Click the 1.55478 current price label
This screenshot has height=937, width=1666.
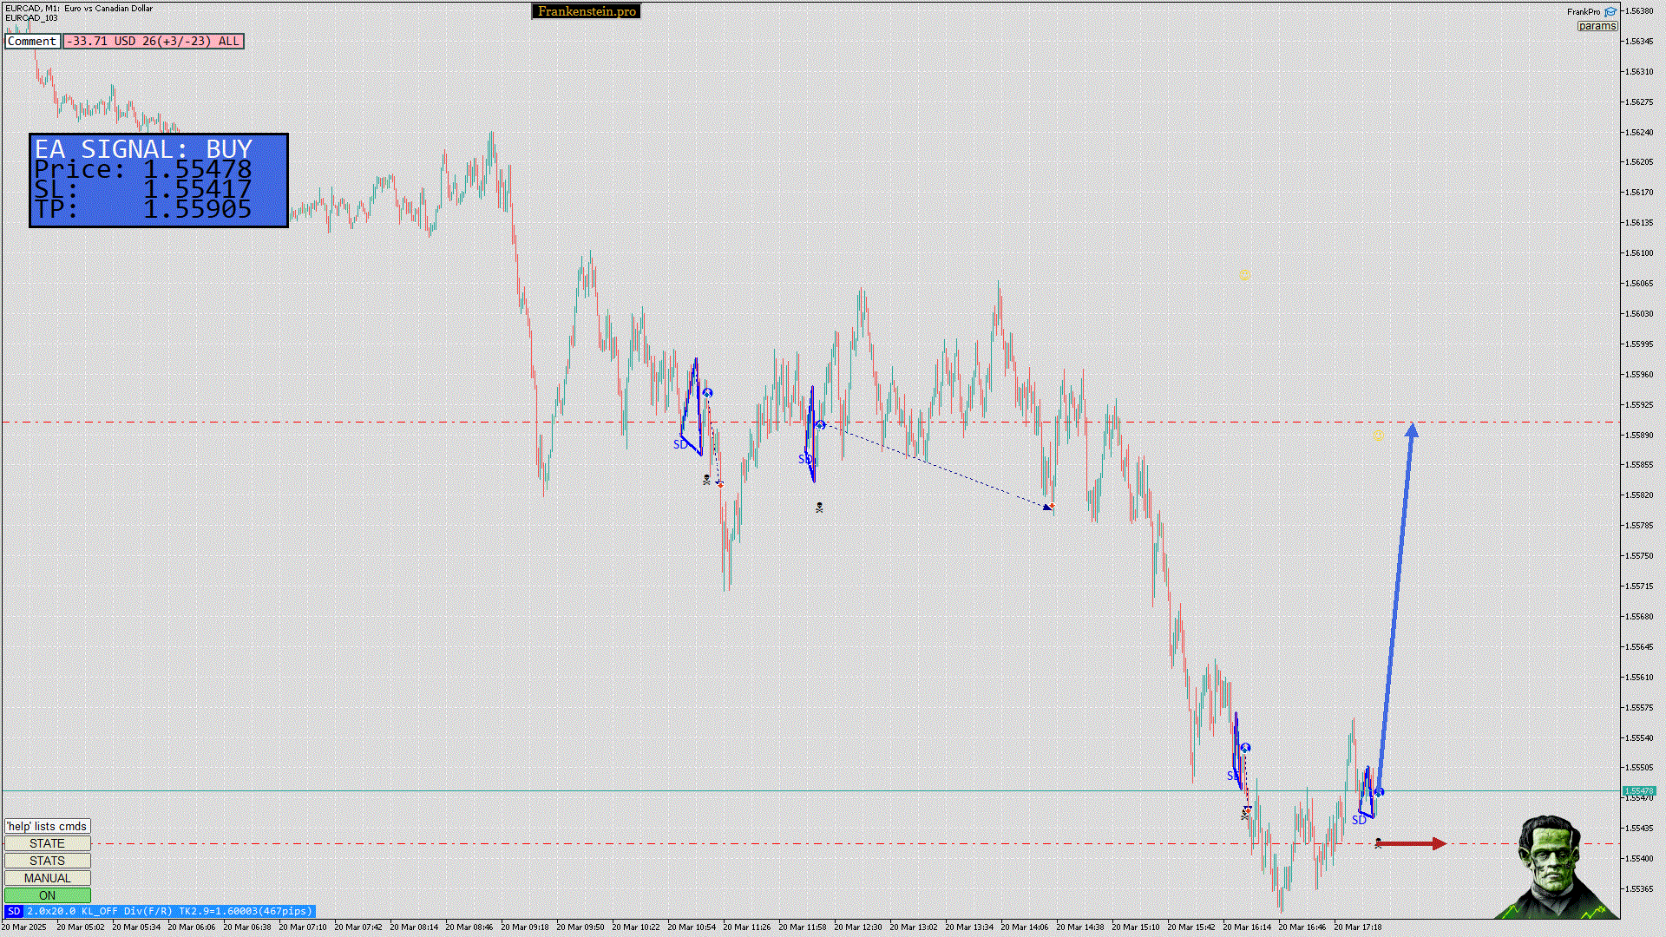tap(1639, 791)
